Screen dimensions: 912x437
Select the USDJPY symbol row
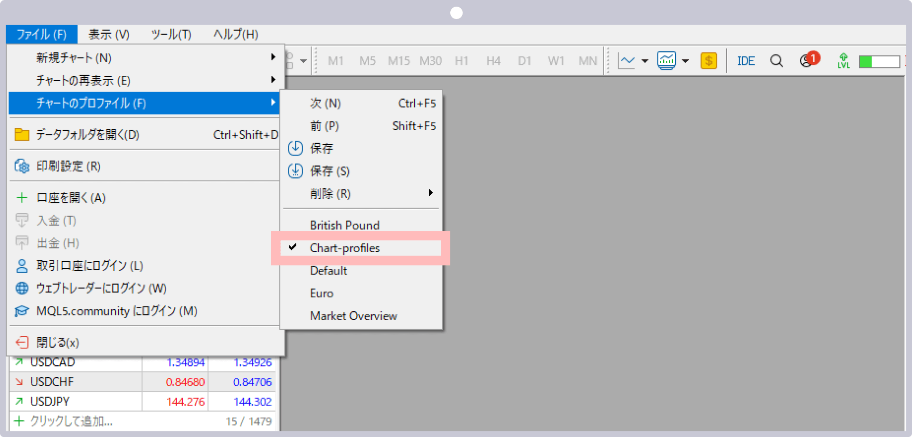click(x=142, y=402)
